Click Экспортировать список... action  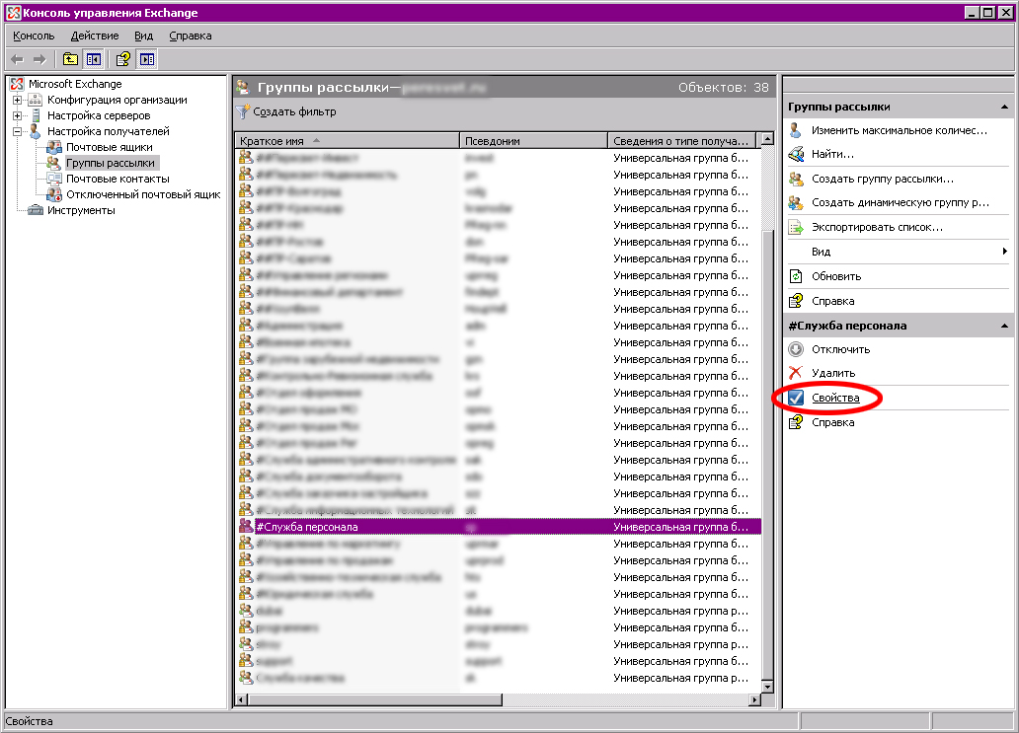click(x=877, y=227)
